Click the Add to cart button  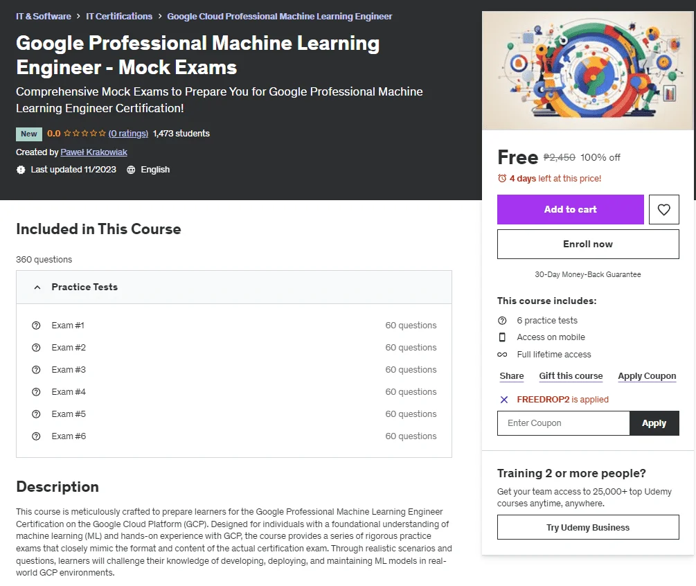coord(571,209)
